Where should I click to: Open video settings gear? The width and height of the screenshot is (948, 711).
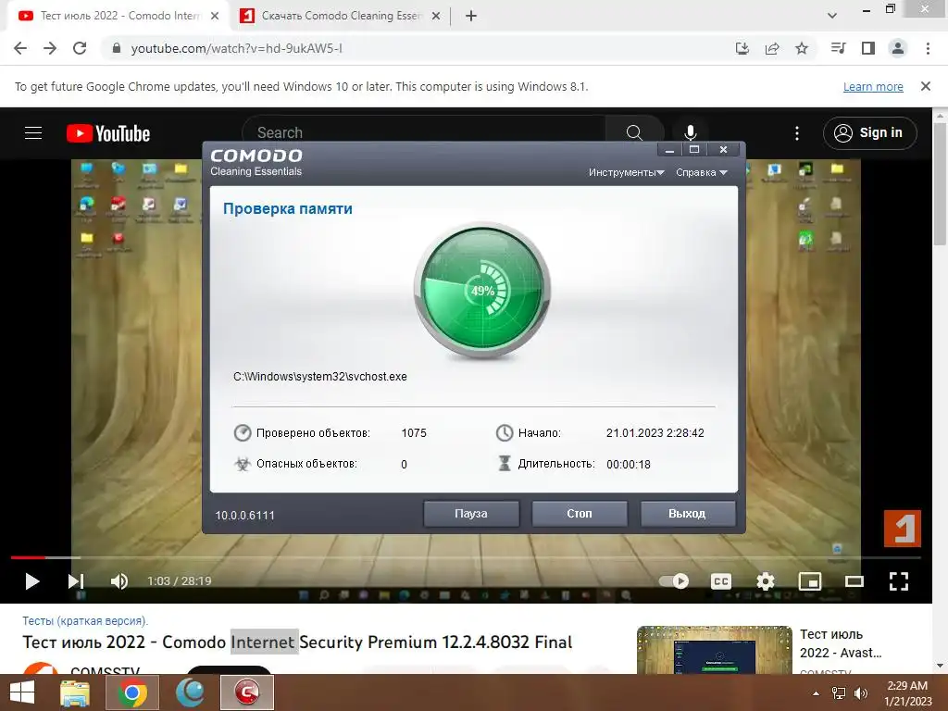[x=766, y=581]
